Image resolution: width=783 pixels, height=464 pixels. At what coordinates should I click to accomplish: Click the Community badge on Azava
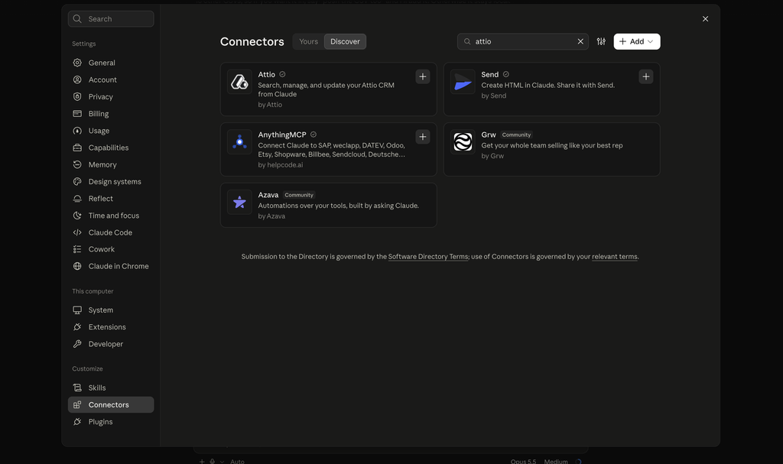pos(299,195)
